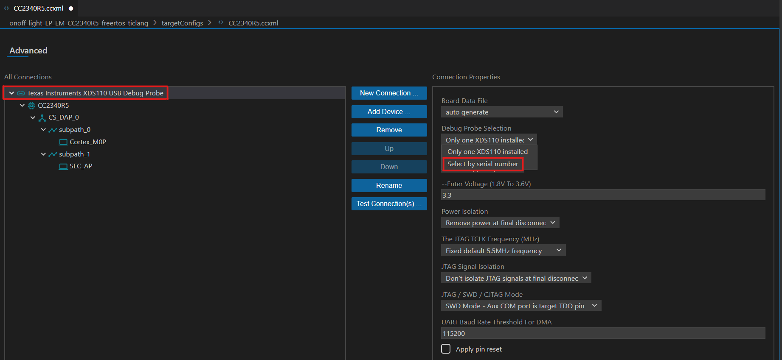Click the CC2340R5 chip device icon
Viewport: 782px width, 360px height.
coord(31,106)
